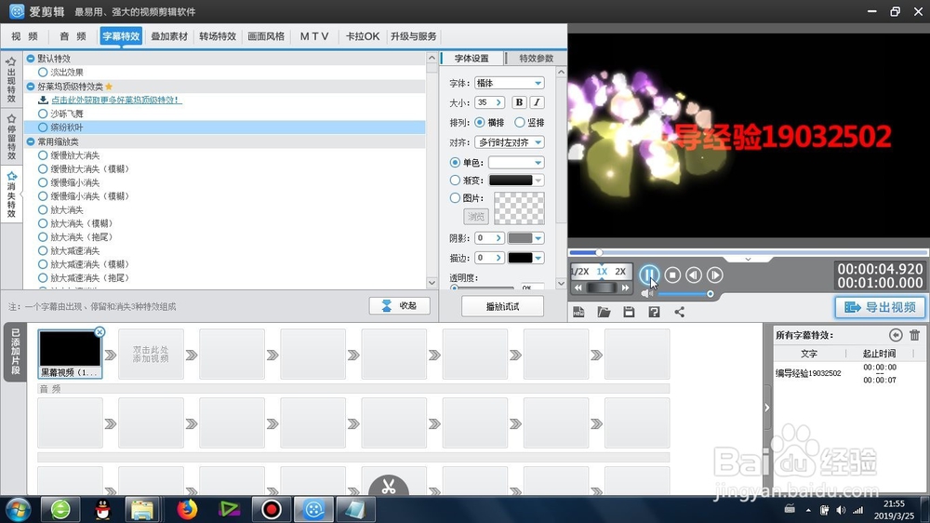This screenshot has width=930, height=523.
Task: Click the volume slider handle
Action: tap(710, 294)
